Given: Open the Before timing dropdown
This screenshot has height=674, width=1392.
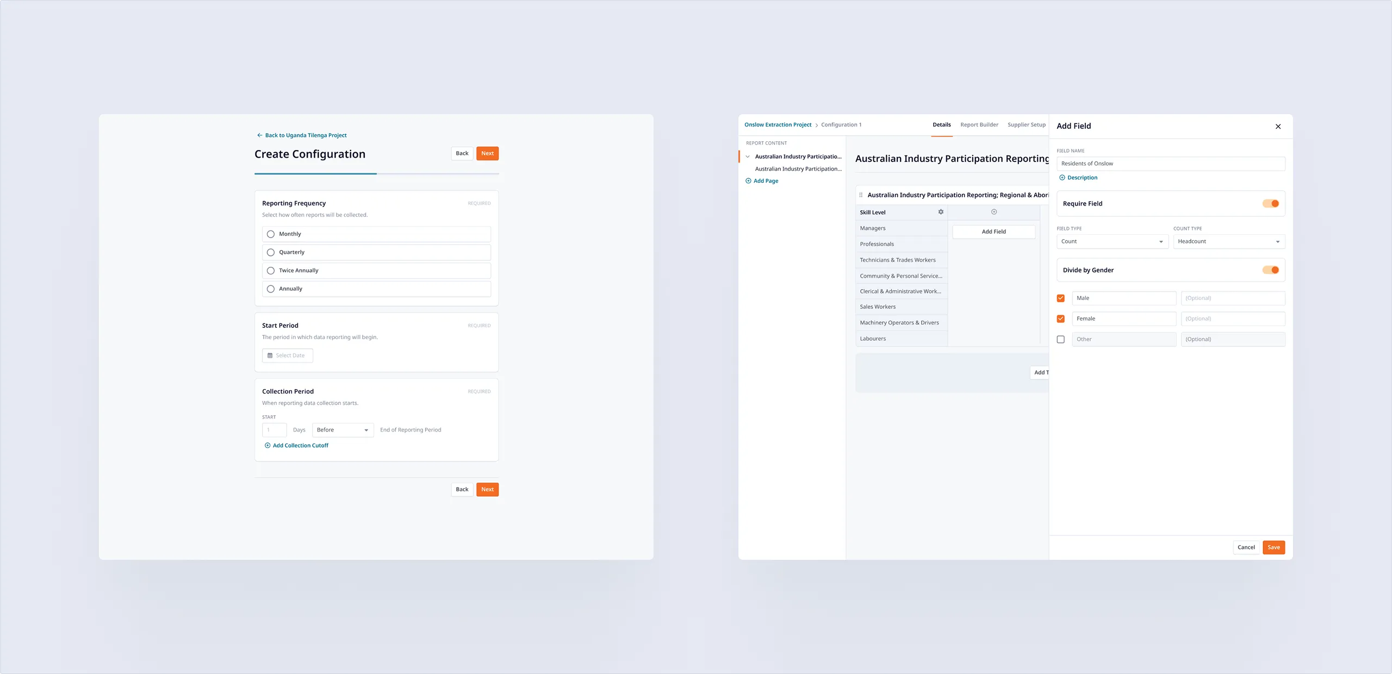Looking at the screenshot, I should coord(343,430).
